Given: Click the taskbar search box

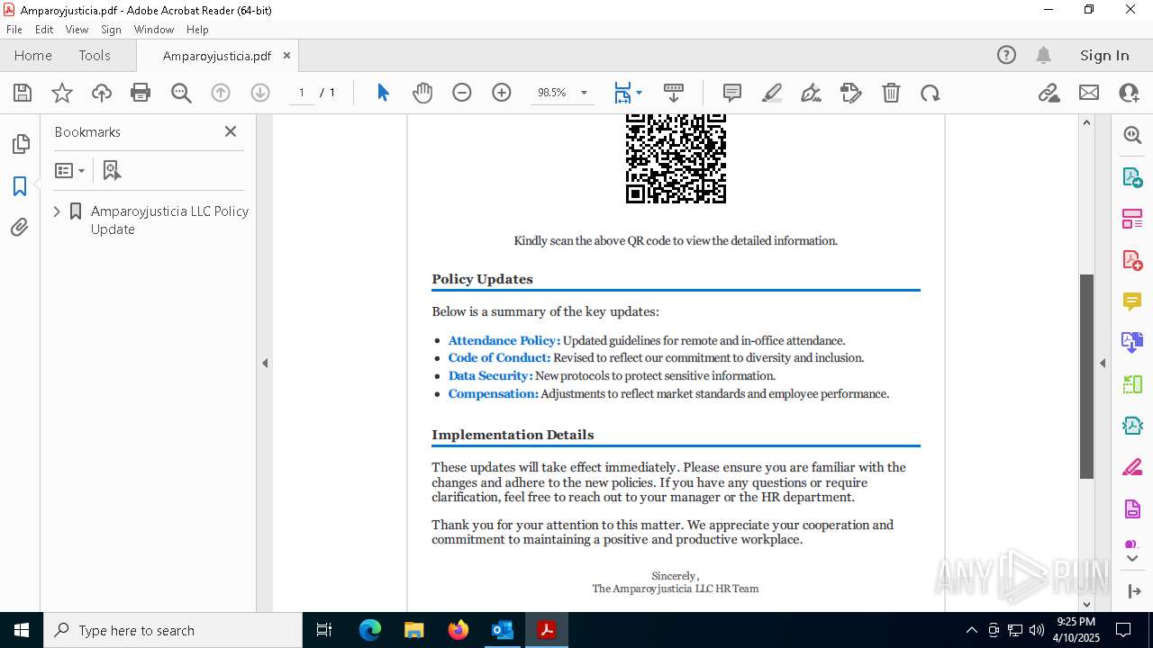Looking at the screenshot, I should (173, 630).
